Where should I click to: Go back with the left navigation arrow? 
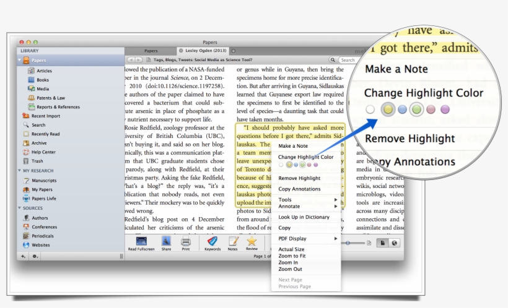[x=131, y=60]
